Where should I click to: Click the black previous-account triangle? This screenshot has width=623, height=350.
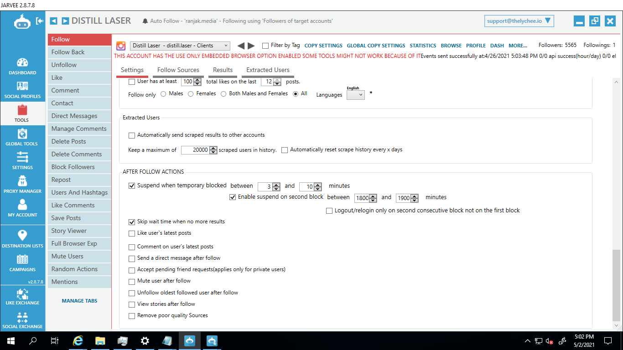point(241,46)
